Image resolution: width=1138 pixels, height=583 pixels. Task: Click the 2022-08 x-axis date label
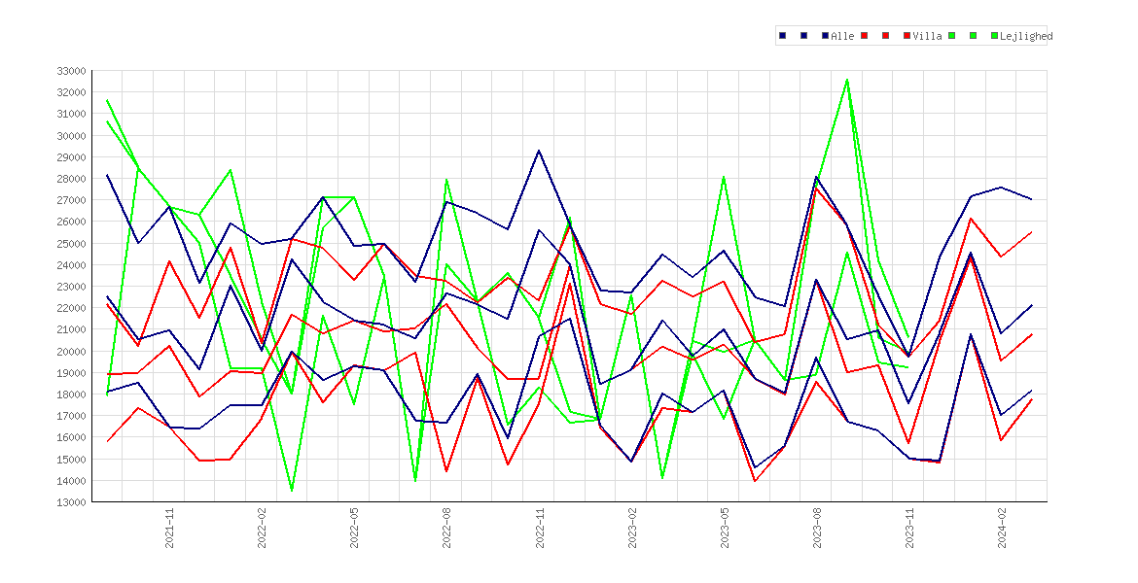click(447, 529)
